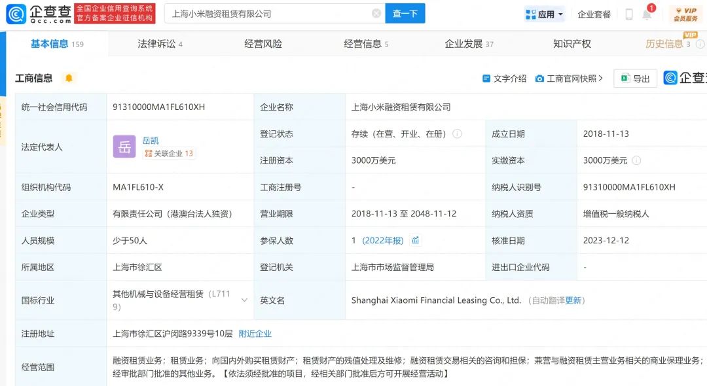Click the yellow alert bell beside 工商信息

click(69, 79)
